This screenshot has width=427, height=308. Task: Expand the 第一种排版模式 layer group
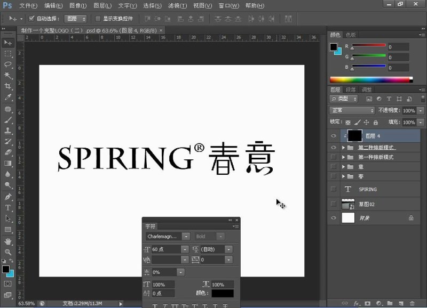(x=343, y=157)
